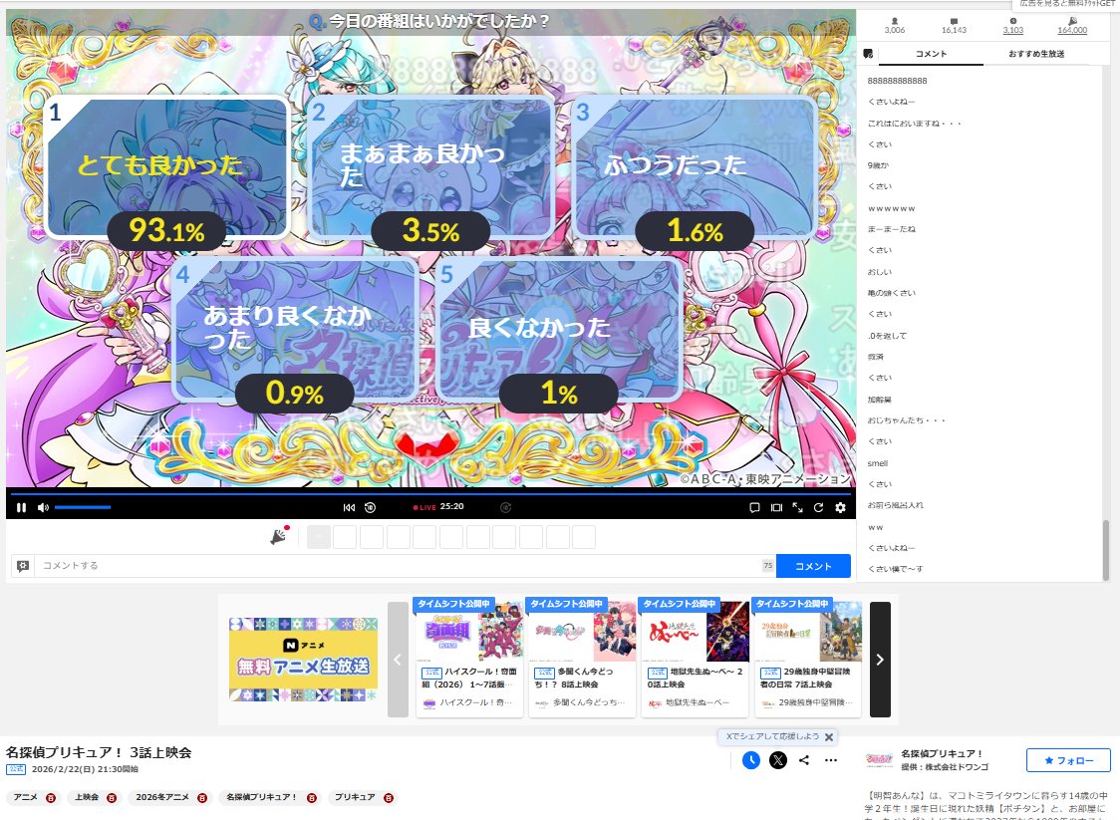Open the 無料アニメ生放送 banner
The height and width of the screenshot is (820, 1120).
tap(303, 660)
